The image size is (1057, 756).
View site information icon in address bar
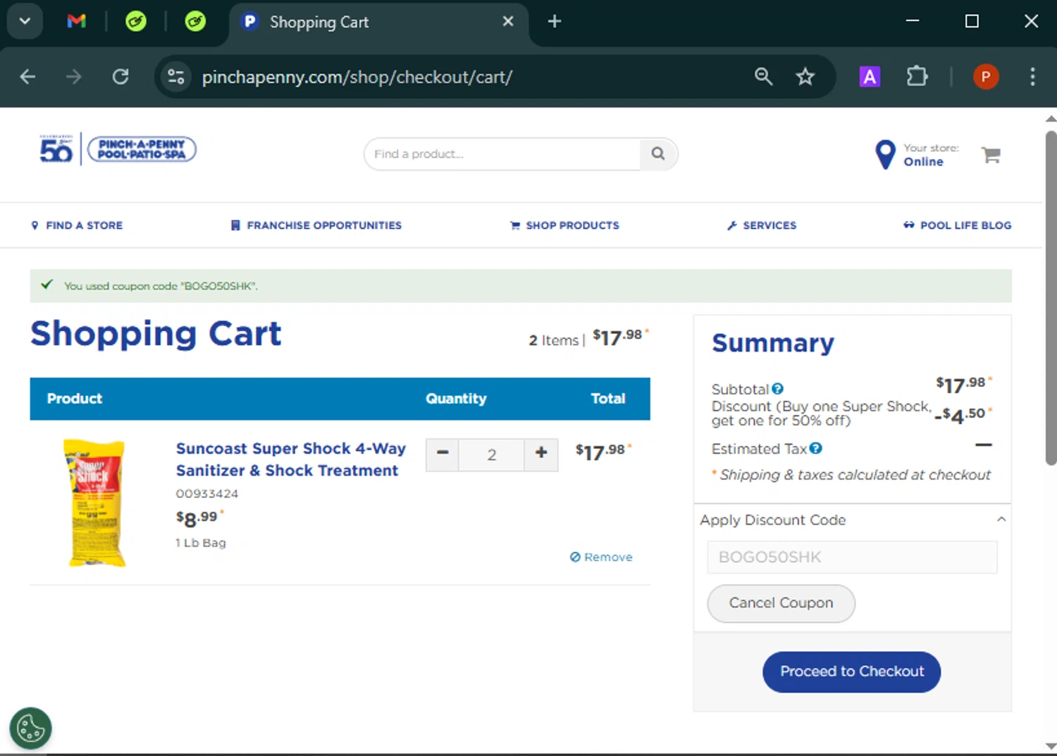(x=175, y=76)
